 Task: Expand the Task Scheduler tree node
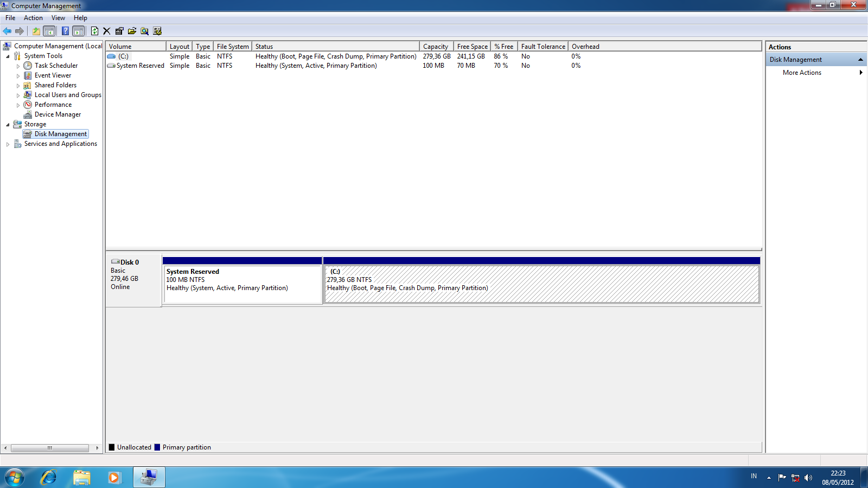pos(18,66)
